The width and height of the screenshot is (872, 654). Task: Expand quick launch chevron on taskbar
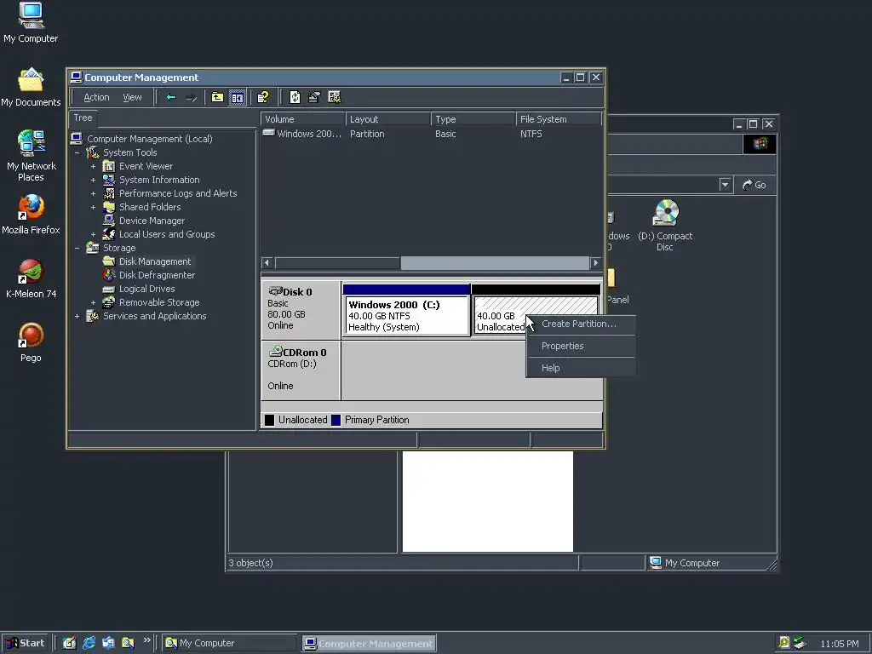(x=146, y=640)
